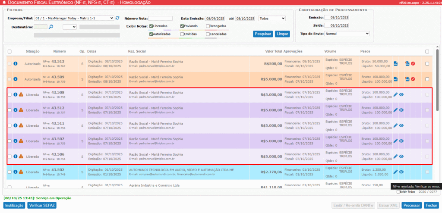Click the Destinatário search magnifier icon
442x213 pixels.
point(51,27)
